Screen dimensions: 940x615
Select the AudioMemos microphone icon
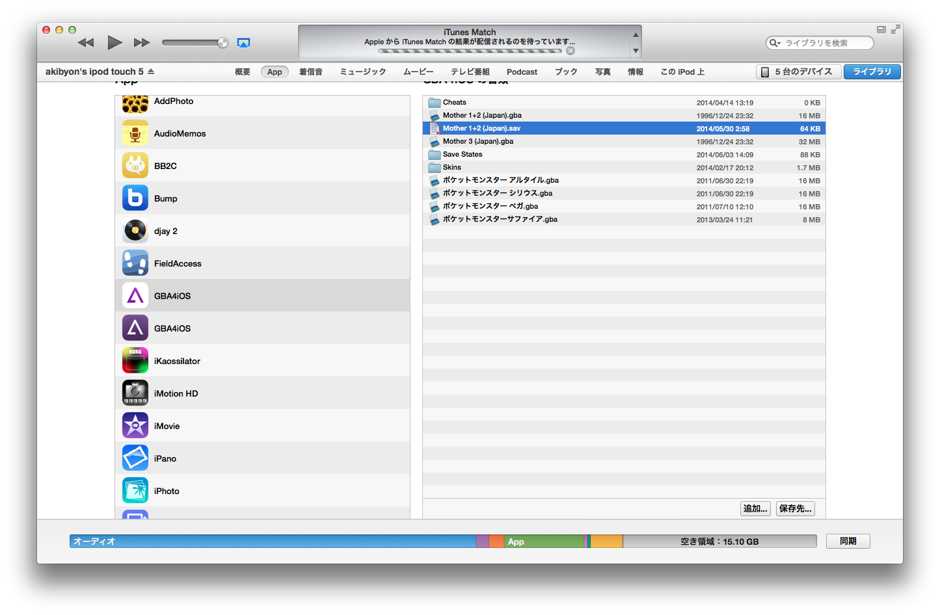(x=135, y=133)
